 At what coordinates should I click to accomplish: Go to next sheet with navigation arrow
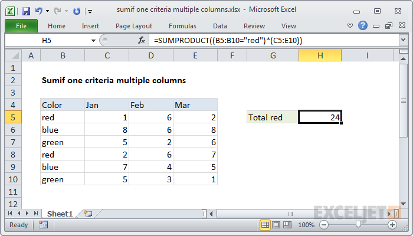coord(27,214)
